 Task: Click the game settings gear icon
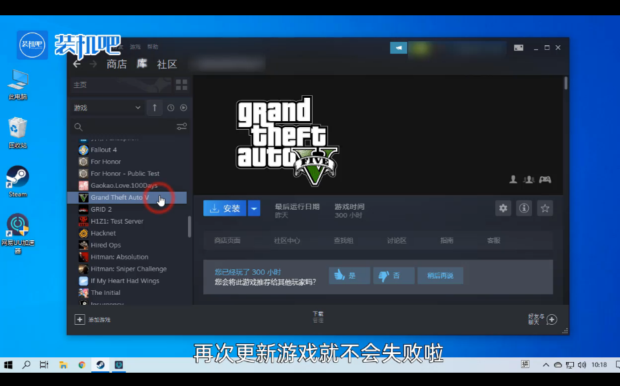[x=503, y=208]
